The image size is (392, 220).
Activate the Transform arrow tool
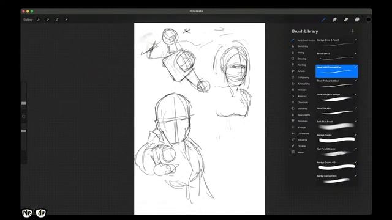(x=66, y=20)
